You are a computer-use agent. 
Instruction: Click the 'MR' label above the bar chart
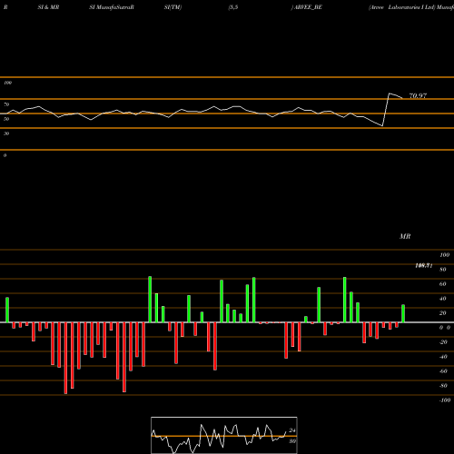[x=405, y=236]
